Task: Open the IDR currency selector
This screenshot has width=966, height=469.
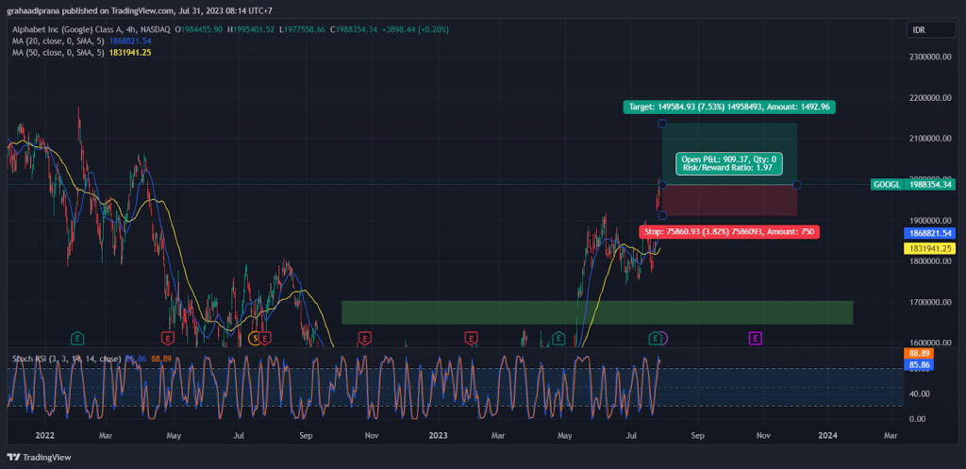Action: point(931,29)
